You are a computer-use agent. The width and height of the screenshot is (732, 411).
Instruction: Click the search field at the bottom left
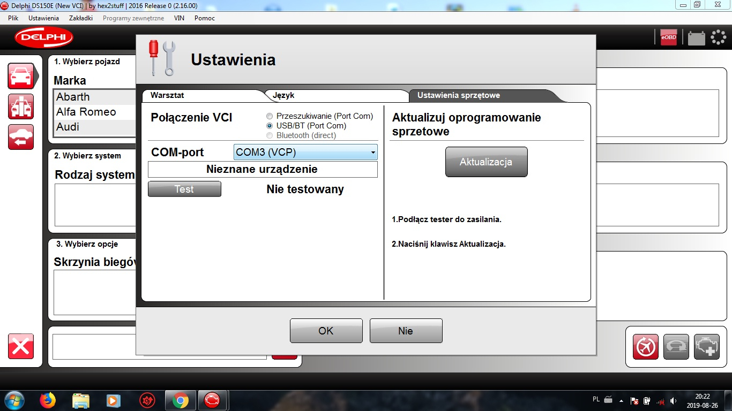tap(159, 347)
